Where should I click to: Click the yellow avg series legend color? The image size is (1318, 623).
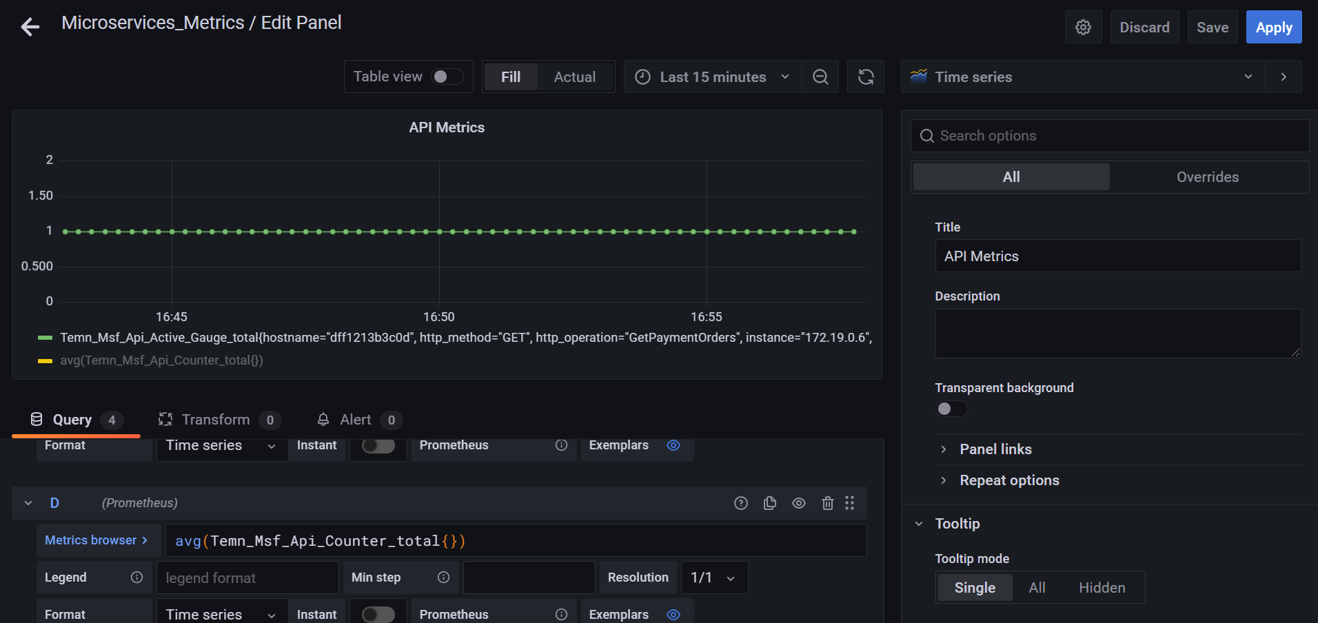coord(45,360)
